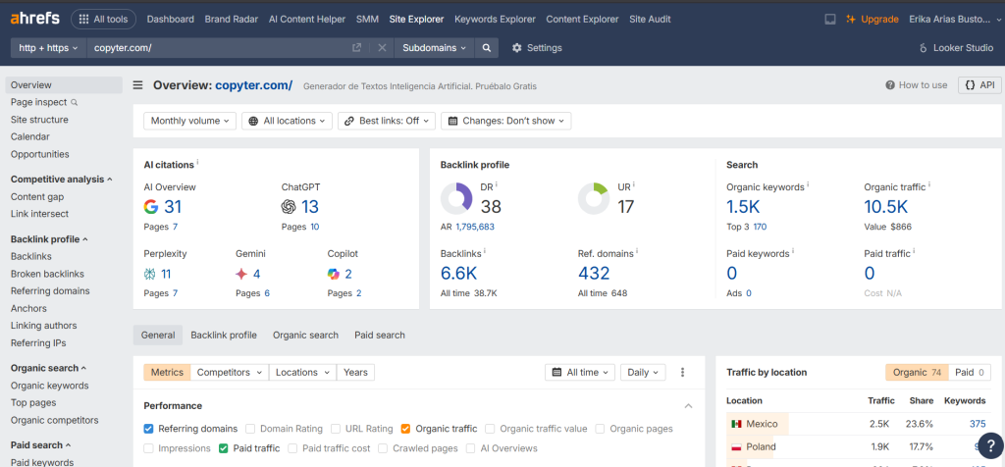Viewport: 1005px width, 467px height.
Task: Toggle the sidebar hamburger menu icon
Action: tap(138, 85)
